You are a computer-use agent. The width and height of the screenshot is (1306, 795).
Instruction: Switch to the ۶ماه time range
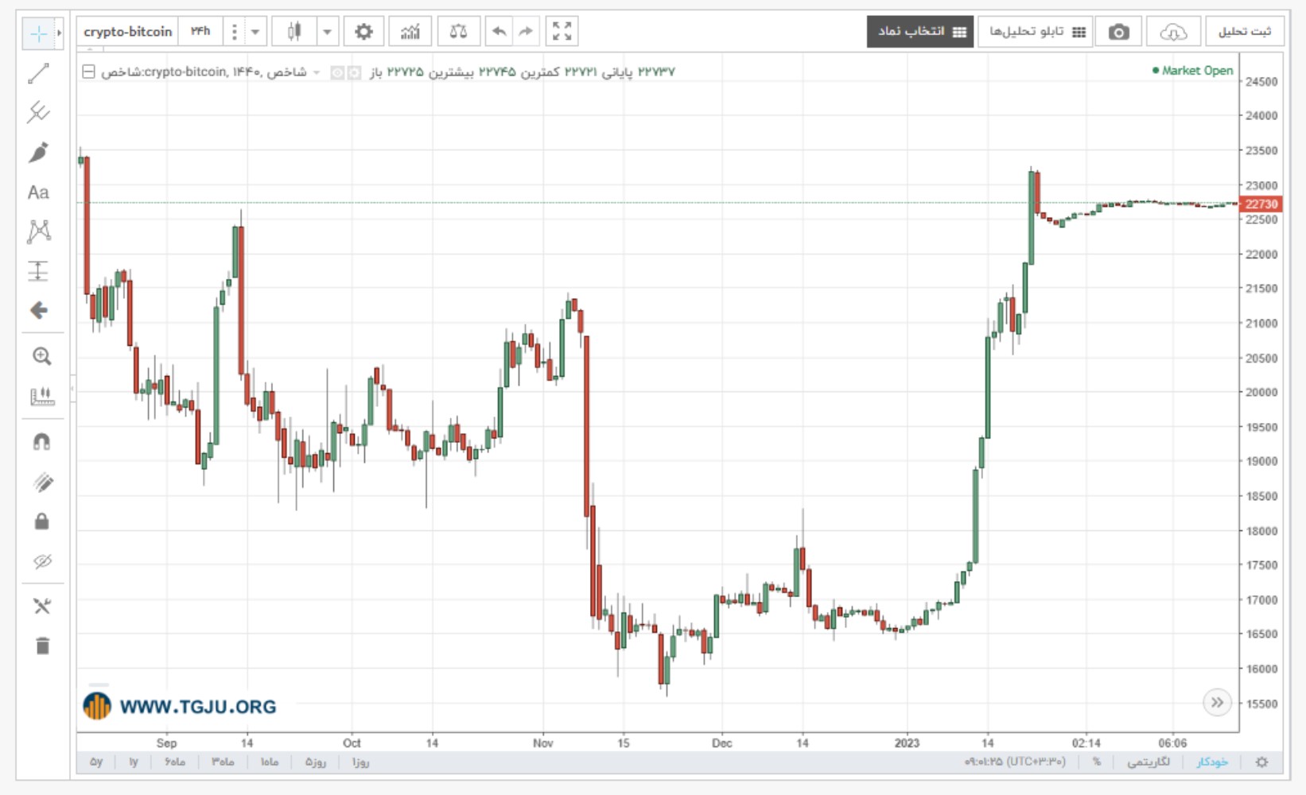(x=175, y=762)
